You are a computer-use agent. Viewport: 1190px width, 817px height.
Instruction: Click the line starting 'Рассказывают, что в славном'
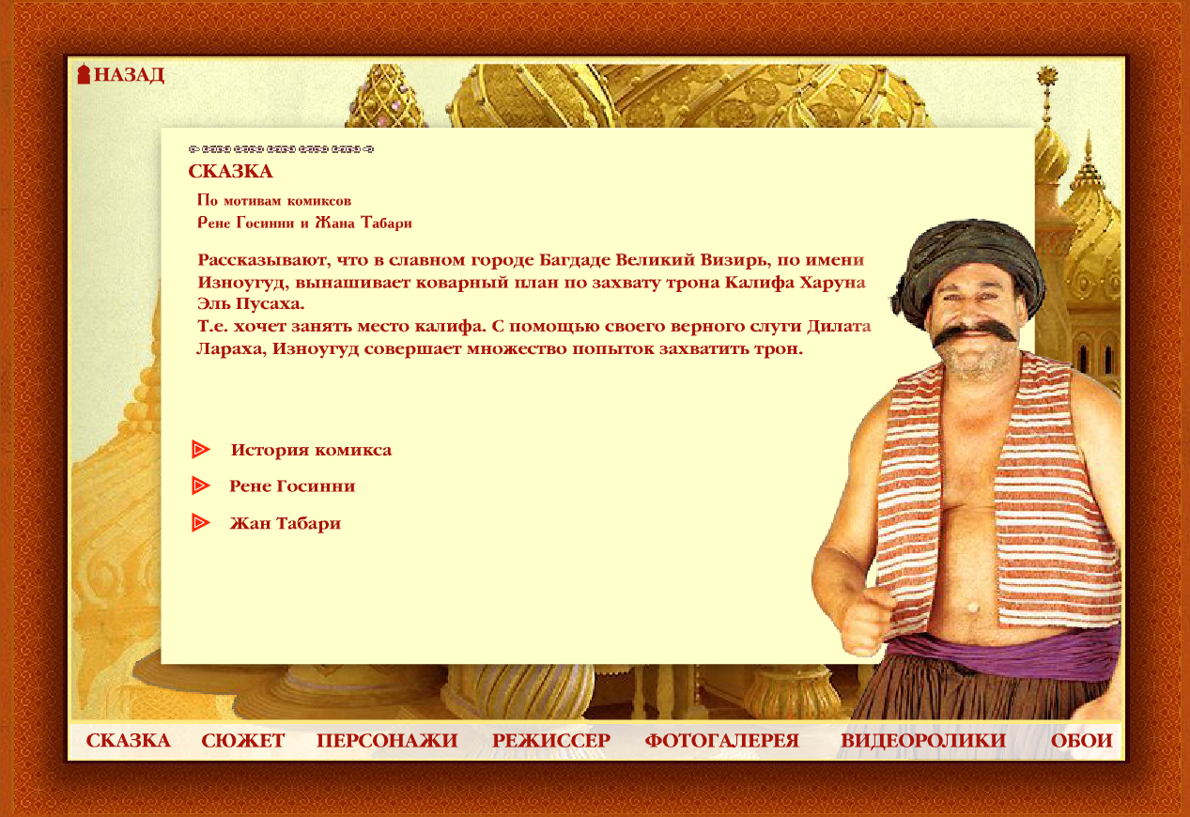click(x=531, y=260)
